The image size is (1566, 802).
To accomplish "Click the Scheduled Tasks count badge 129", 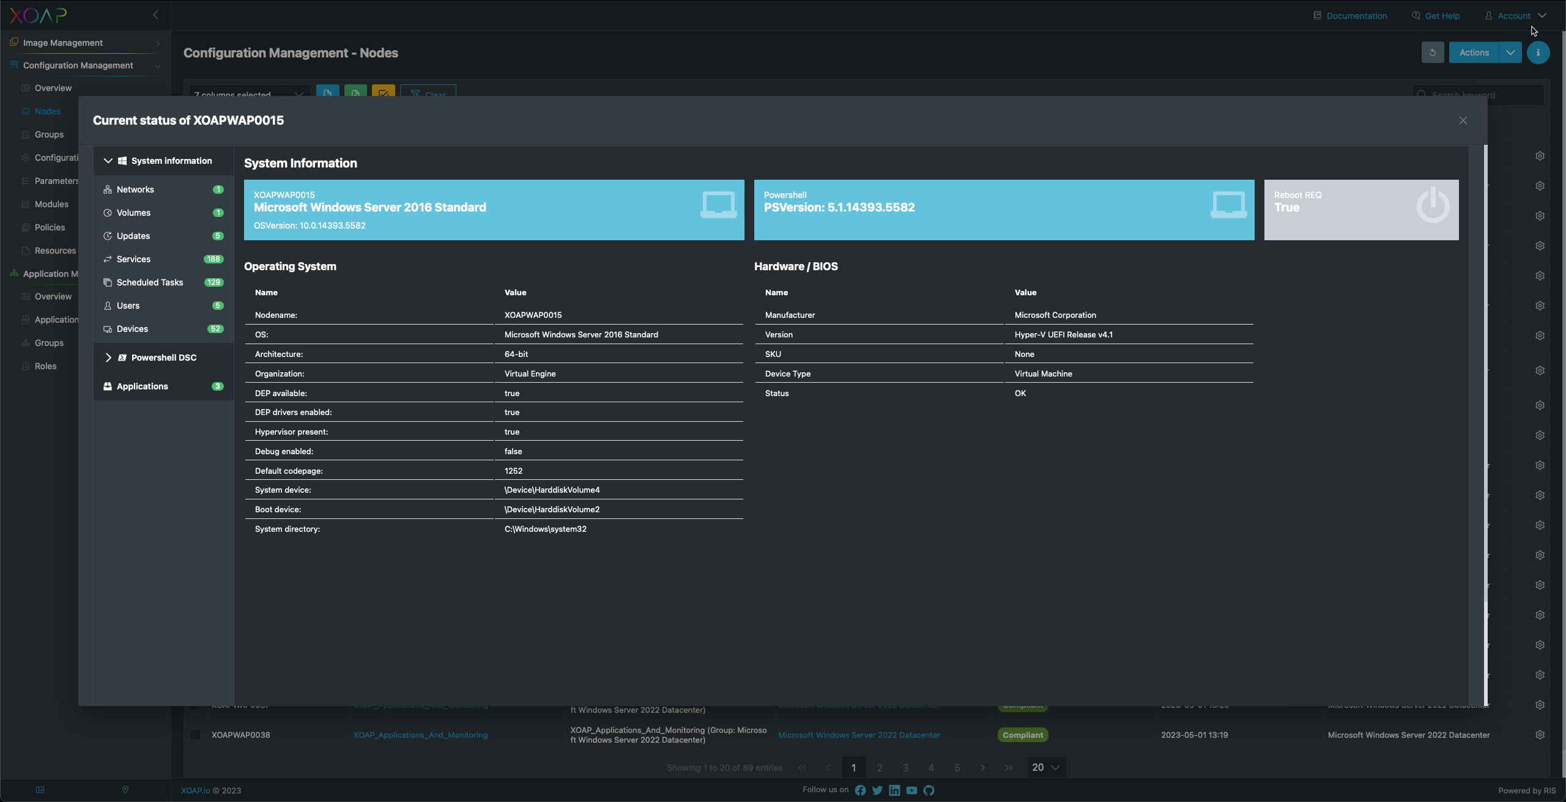I will pyautogui.click(x=213, y=282).
